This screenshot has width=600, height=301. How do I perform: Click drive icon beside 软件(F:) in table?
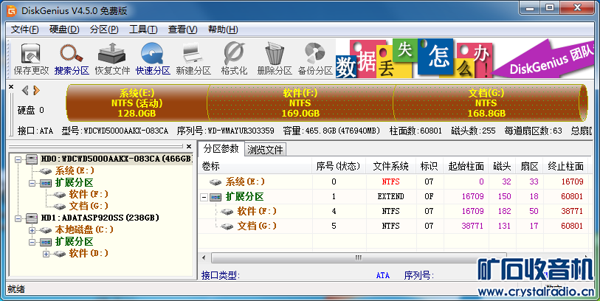227,212
